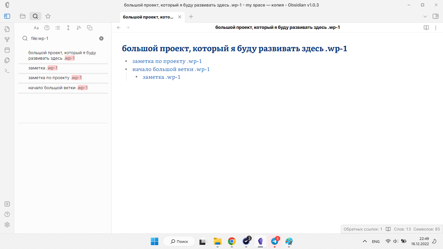Open Google Chrome on taskbar
The width and height of the screenshot is (443, 249).
coord(232,242)
